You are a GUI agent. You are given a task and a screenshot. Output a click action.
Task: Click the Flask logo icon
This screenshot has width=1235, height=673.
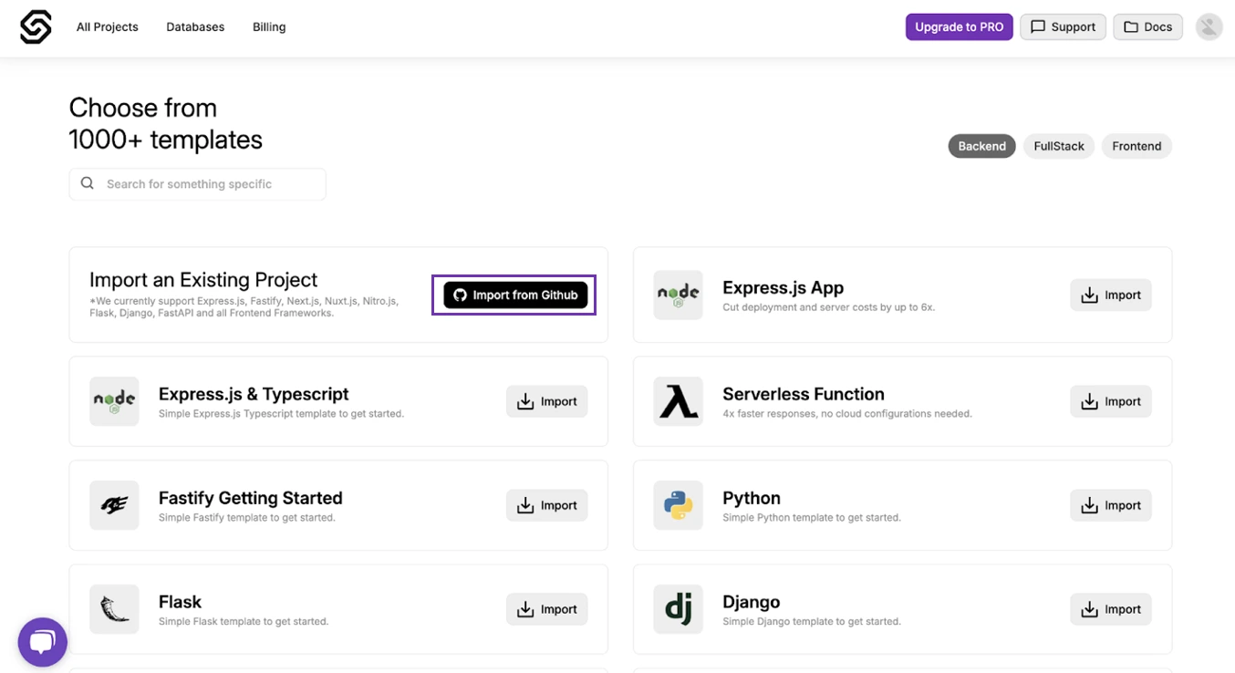[x=114, y=609]
